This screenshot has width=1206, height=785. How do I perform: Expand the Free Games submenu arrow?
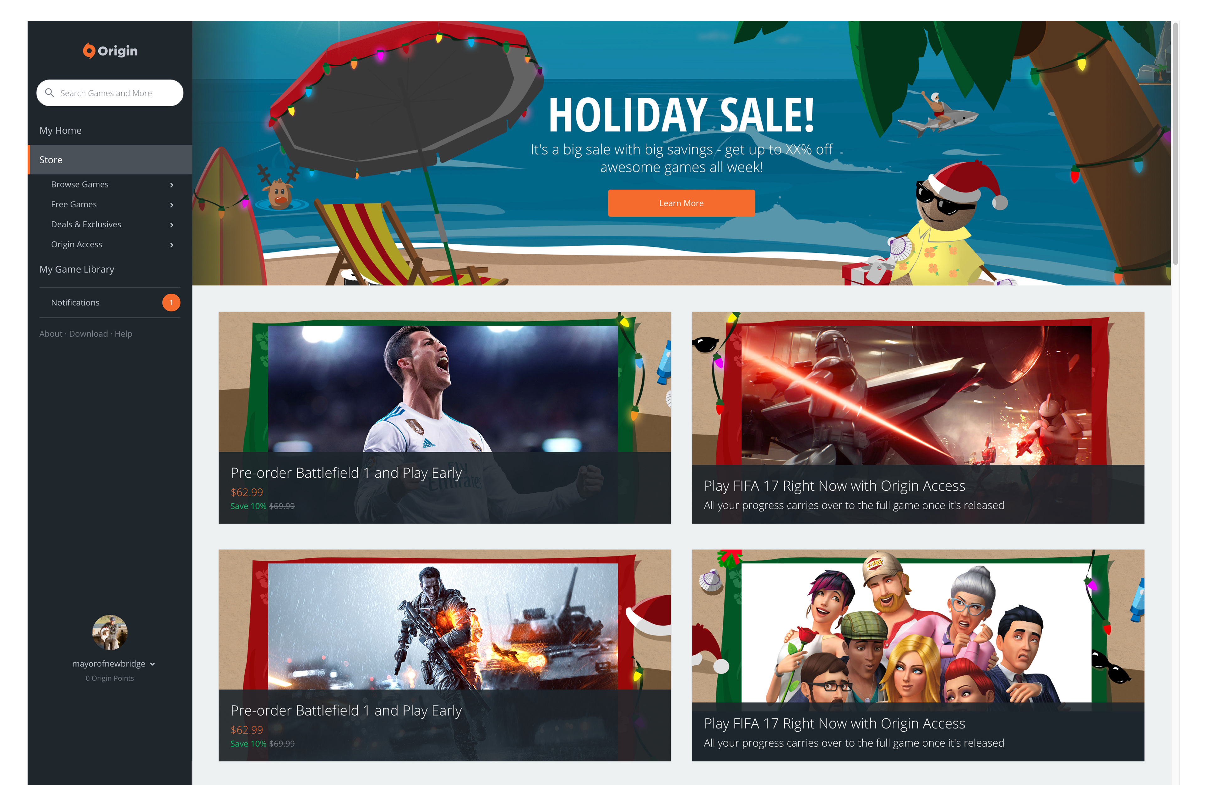(172, 205)
